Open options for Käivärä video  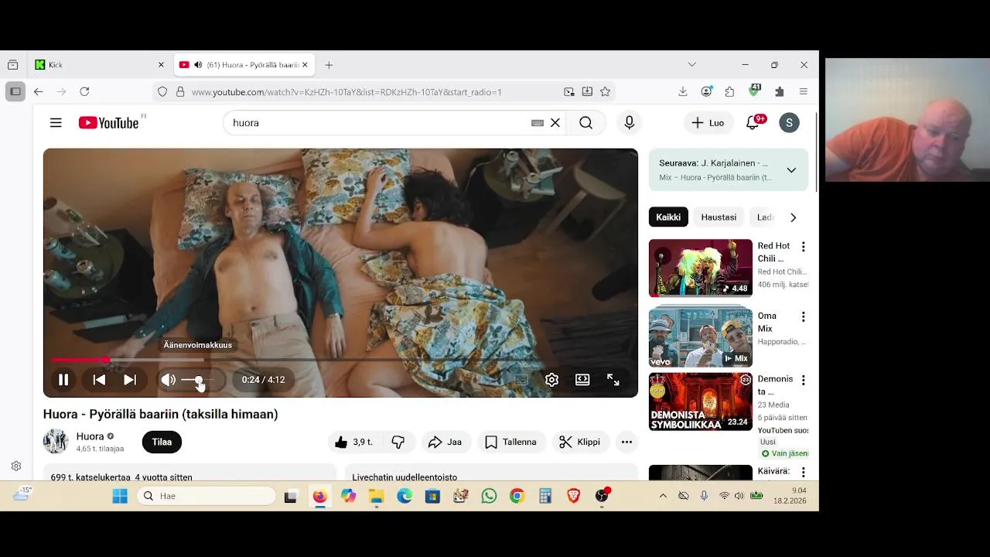[803, 472]
